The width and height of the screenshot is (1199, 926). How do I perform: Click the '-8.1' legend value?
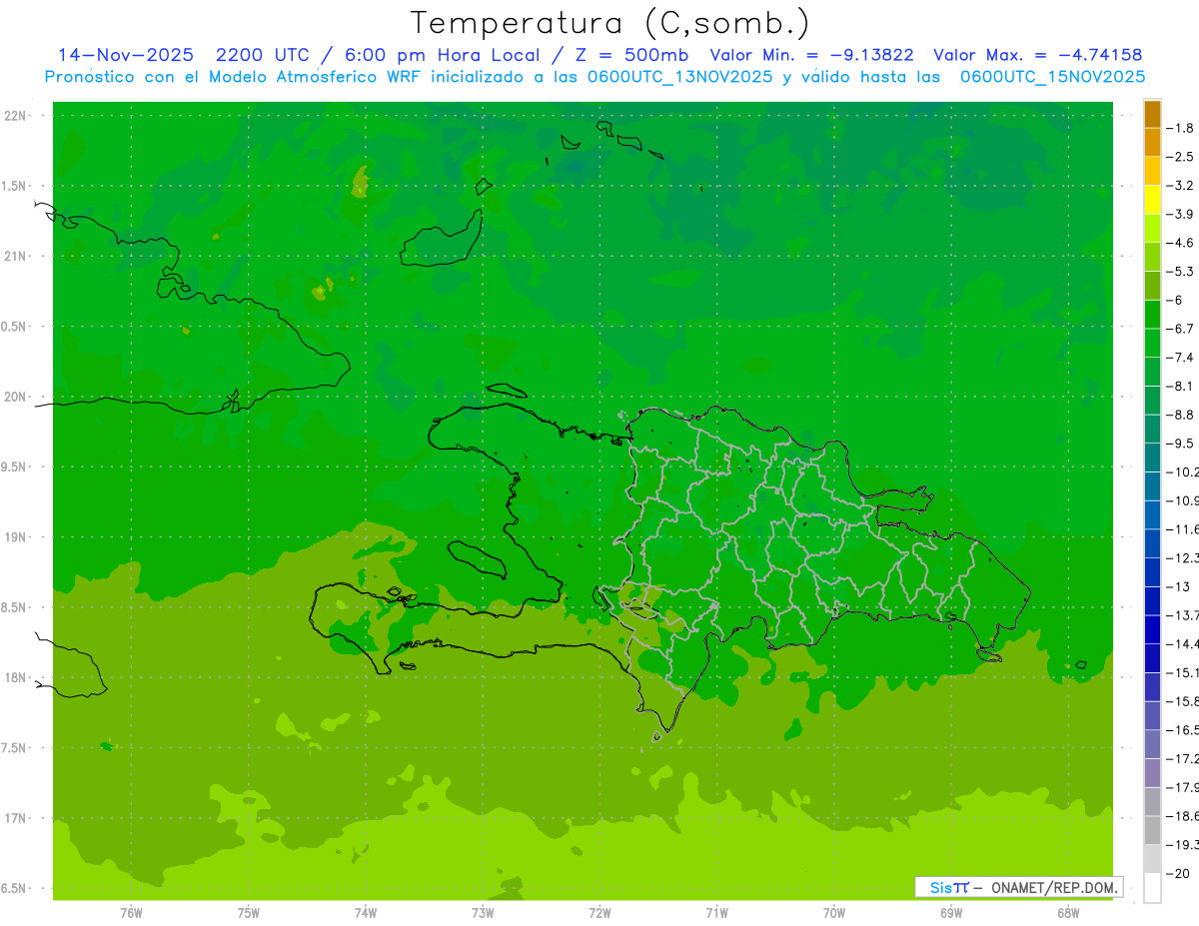coord(1181,386)
